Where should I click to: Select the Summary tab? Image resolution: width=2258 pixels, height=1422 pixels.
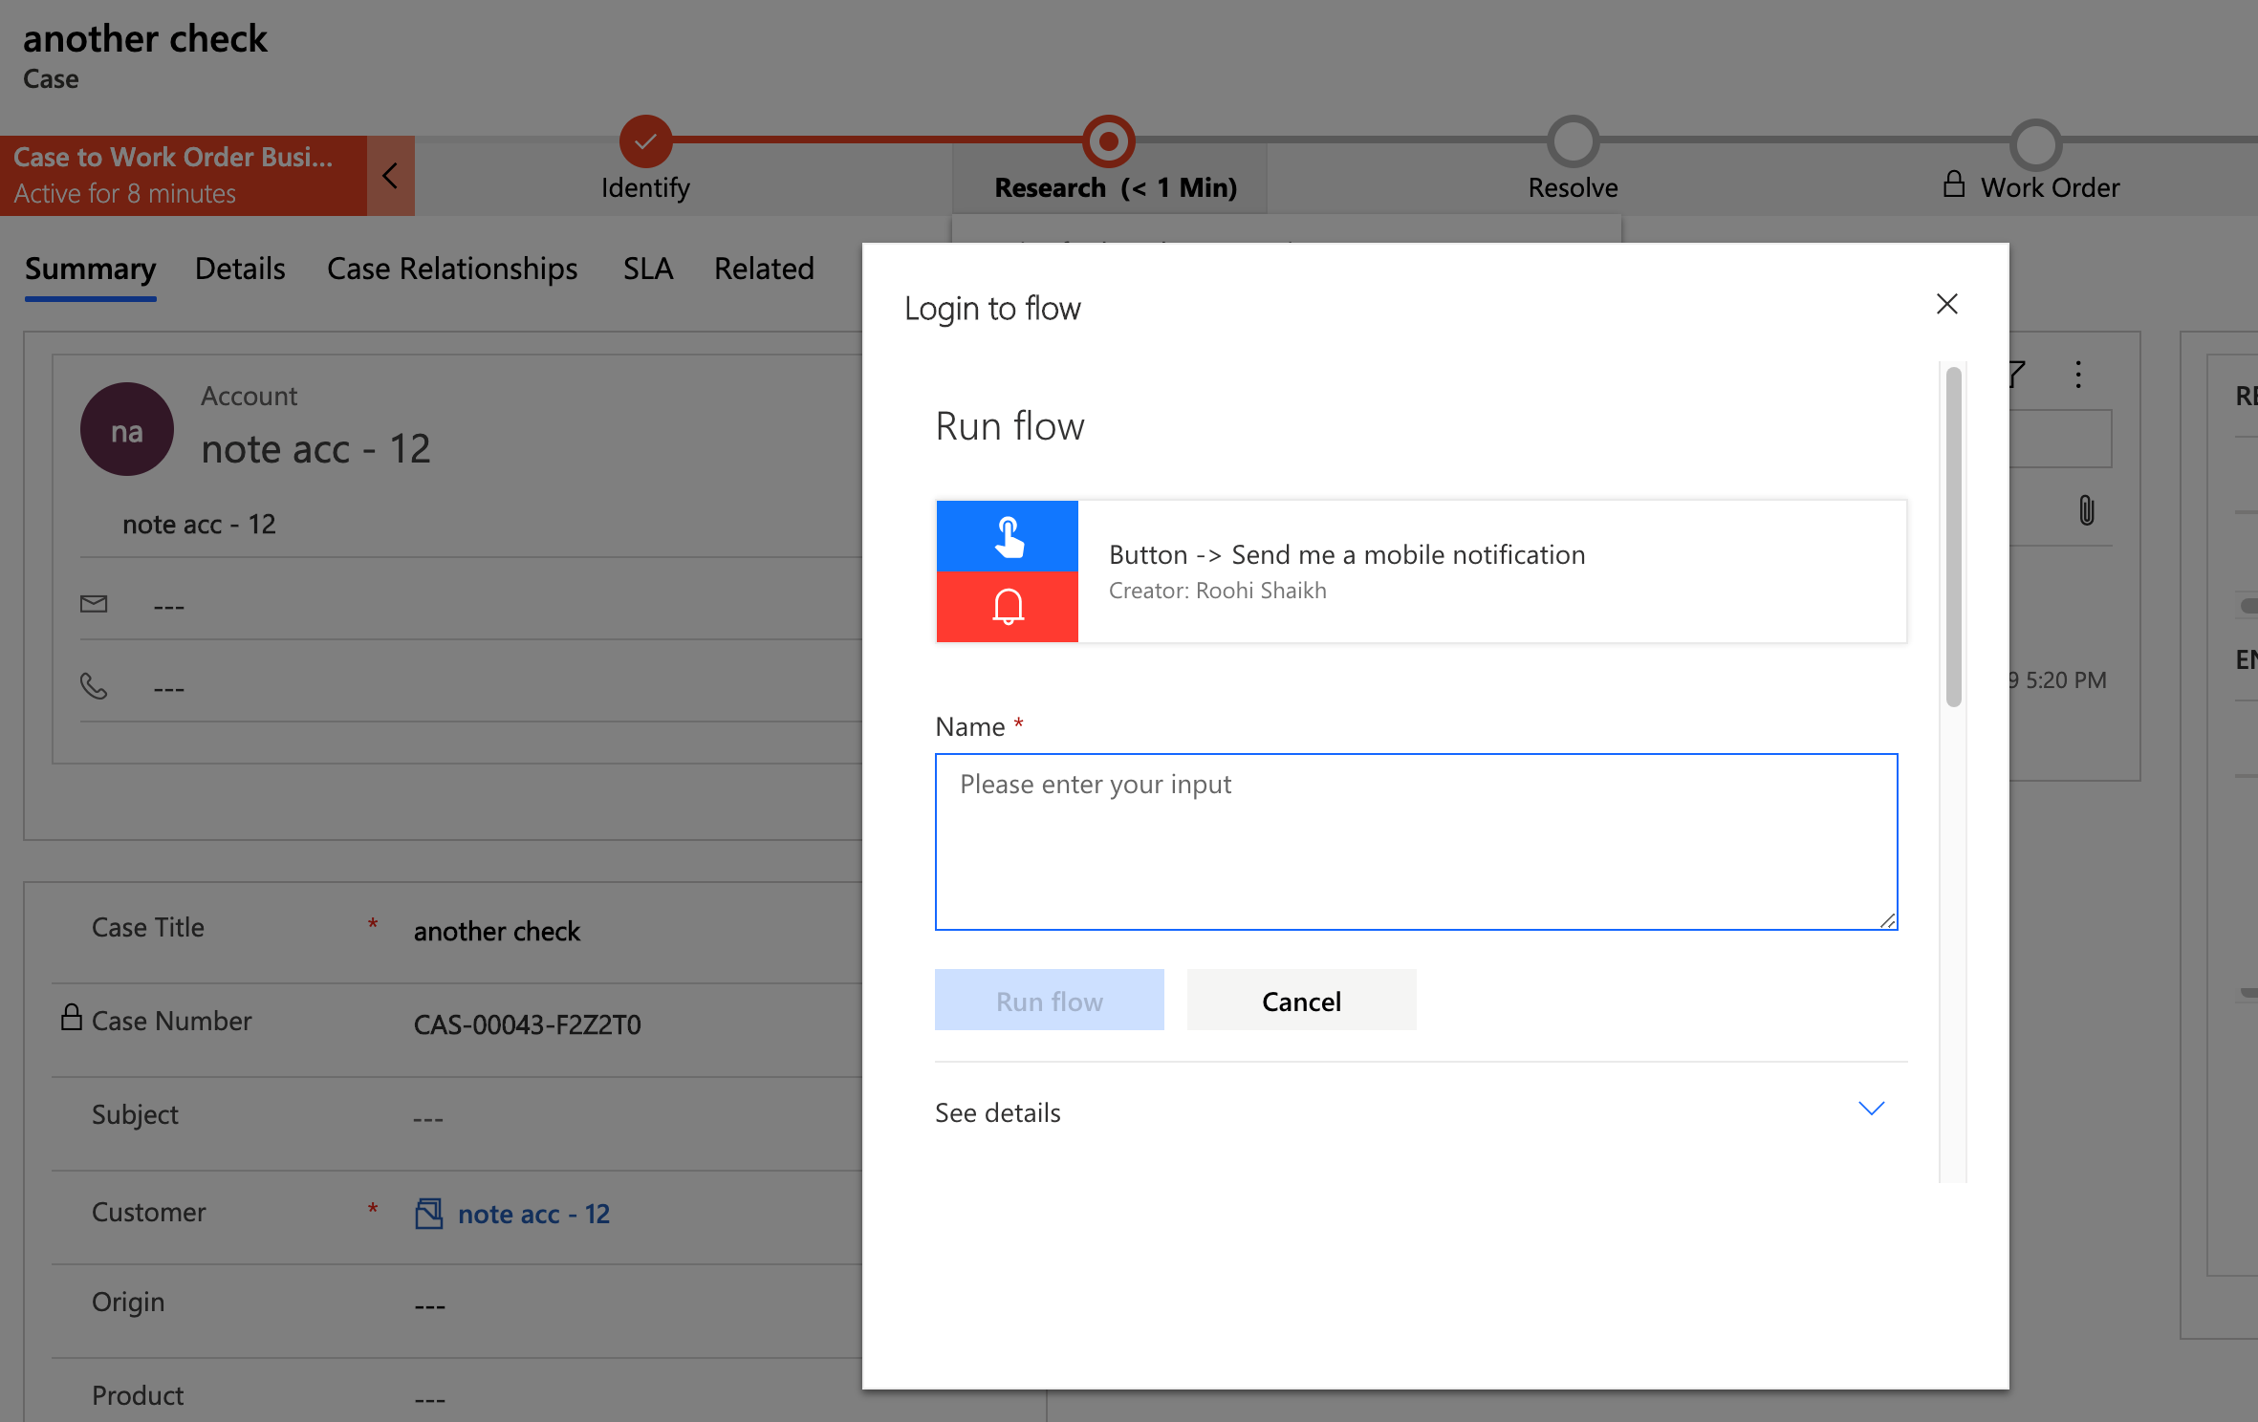(90, 269)
